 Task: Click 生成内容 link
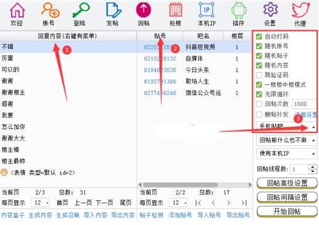pyautogui.click(x=40, y=215)
